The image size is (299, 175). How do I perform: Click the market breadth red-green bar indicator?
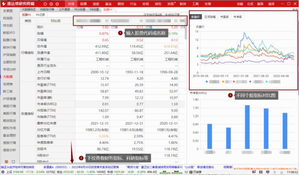click(x=171, y=172)
